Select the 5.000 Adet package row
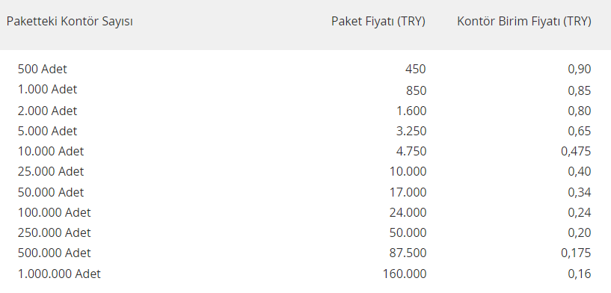611x293 pixels. [305, 131]
